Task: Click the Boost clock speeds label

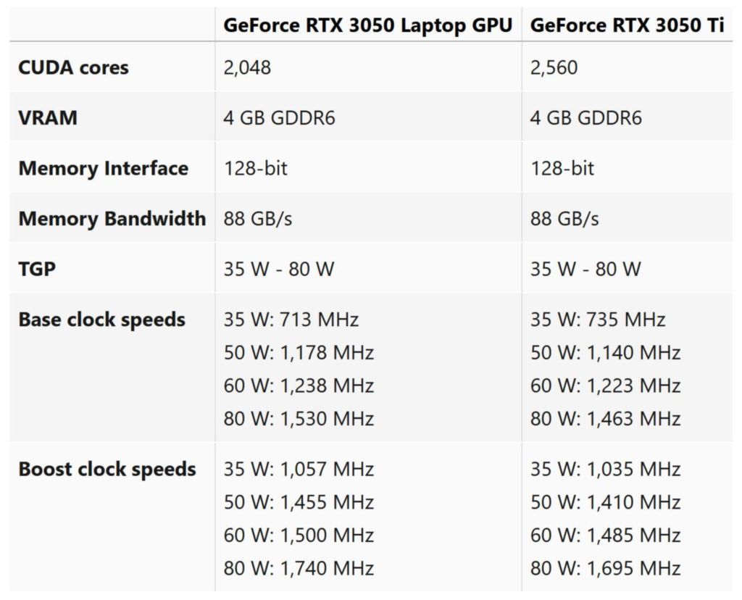Action: click(107, 469)
